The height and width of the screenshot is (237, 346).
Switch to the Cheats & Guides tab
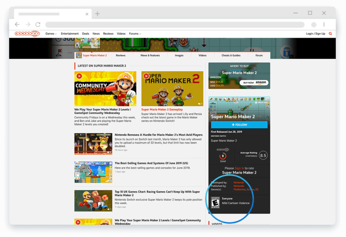pos(231,55)
